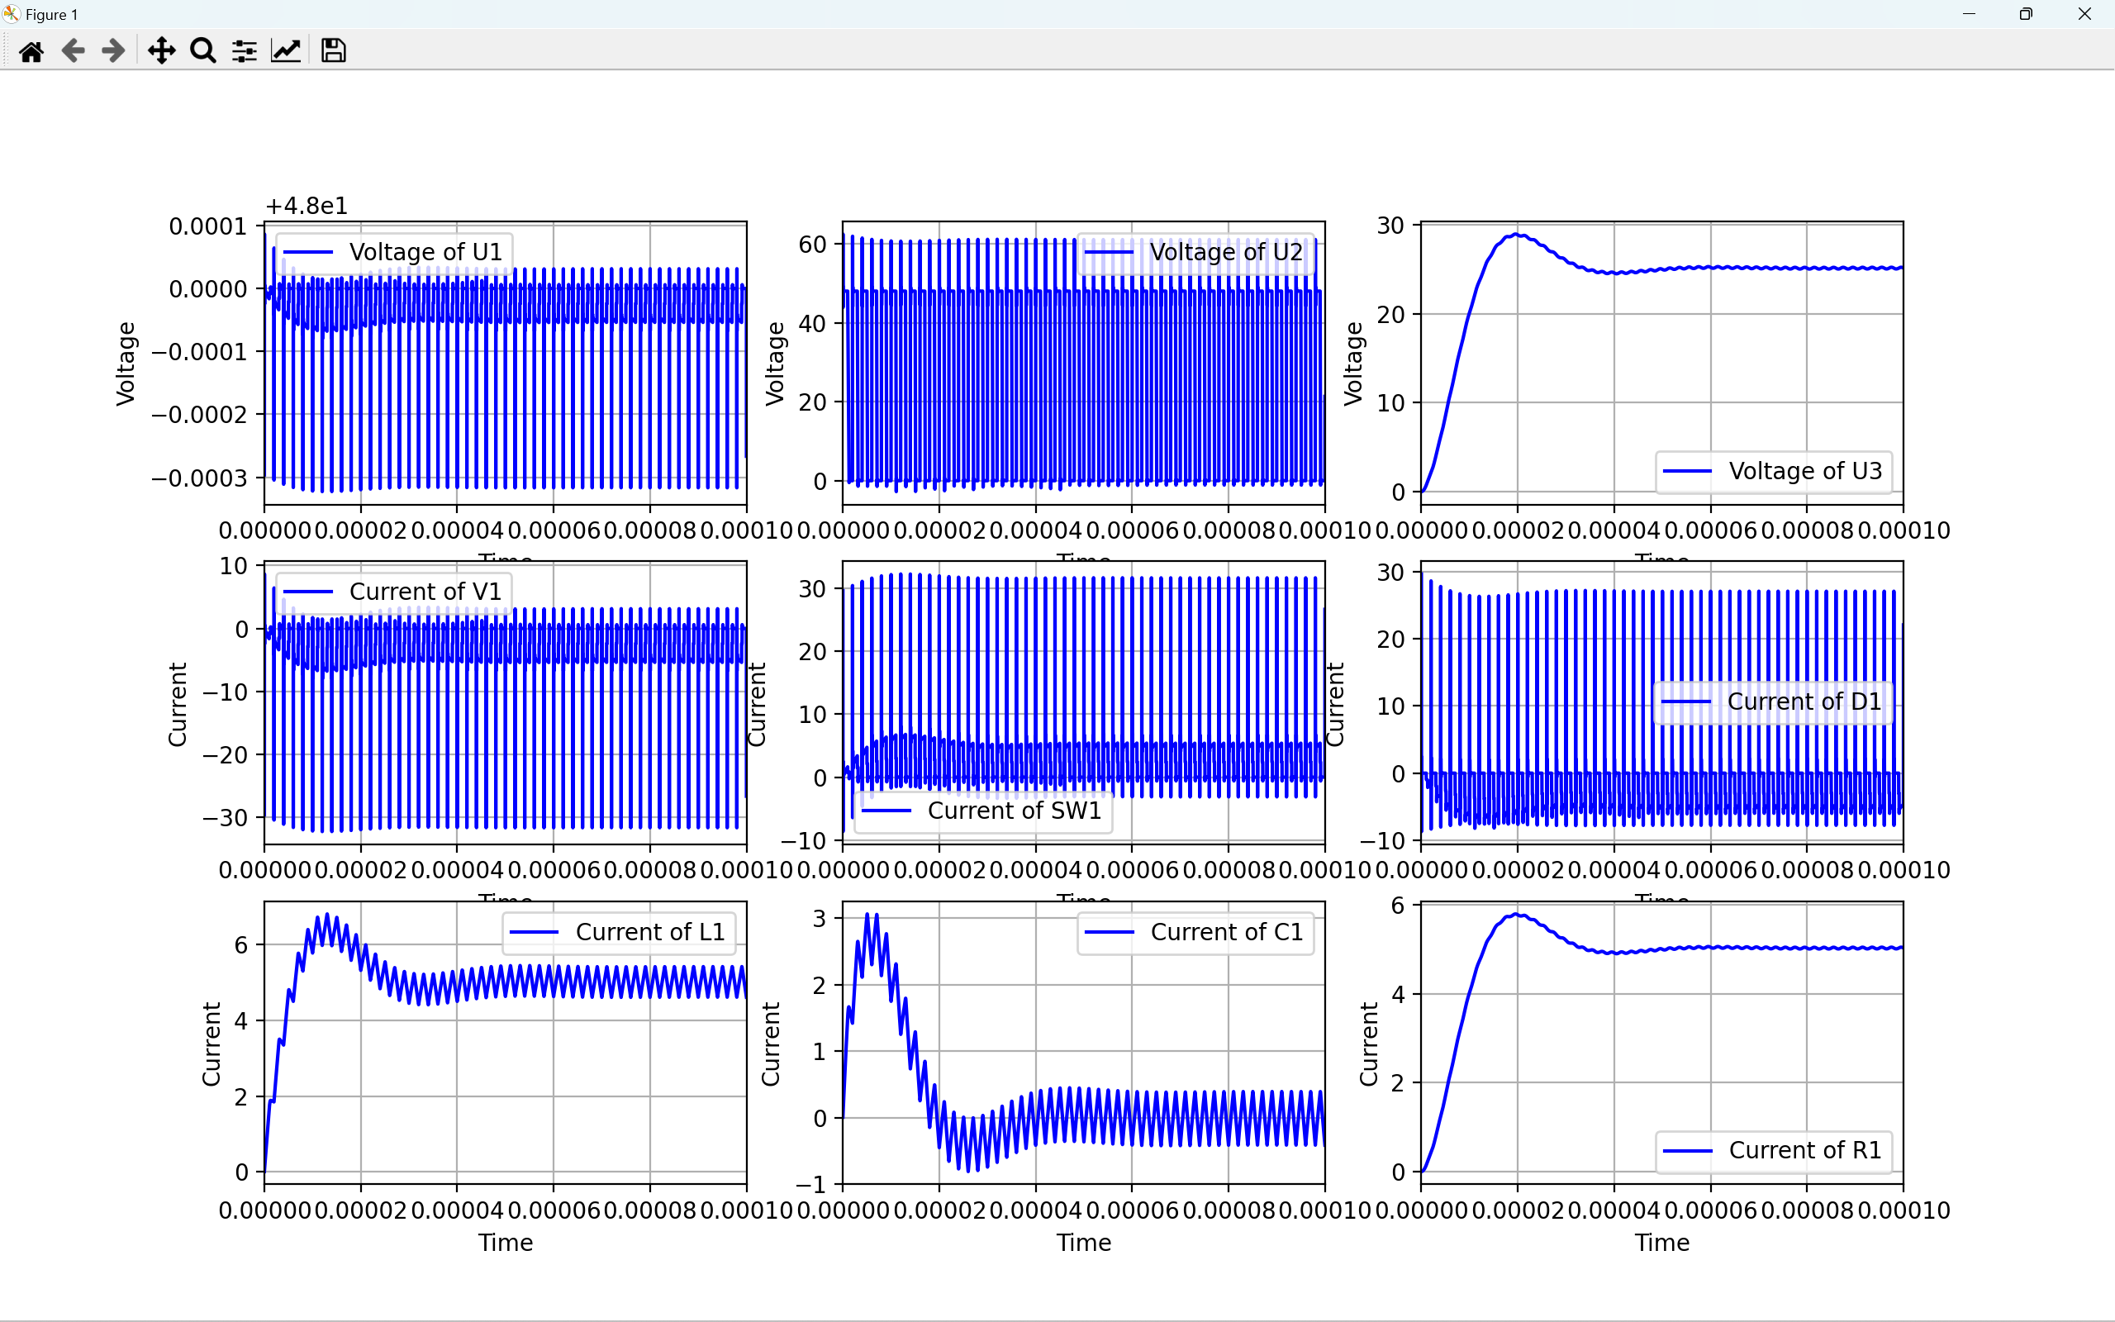Open the Configure subplots sliders icon

(244, 50)
